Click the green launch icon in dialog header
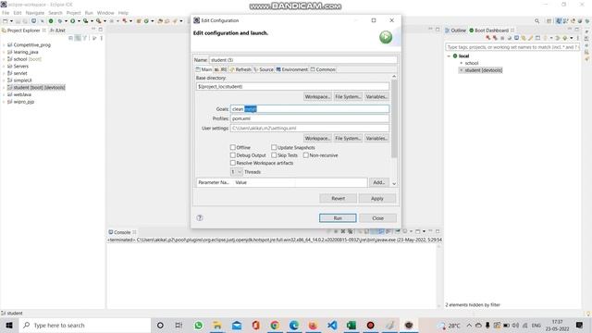The width and height of the screenshot is (592, 333). pyautogui.click(x=386, y=37)
